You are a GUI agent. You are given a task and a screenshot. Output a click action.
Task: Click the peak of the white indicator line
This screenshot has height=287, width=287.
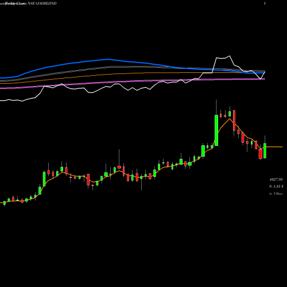click(230, 56)
